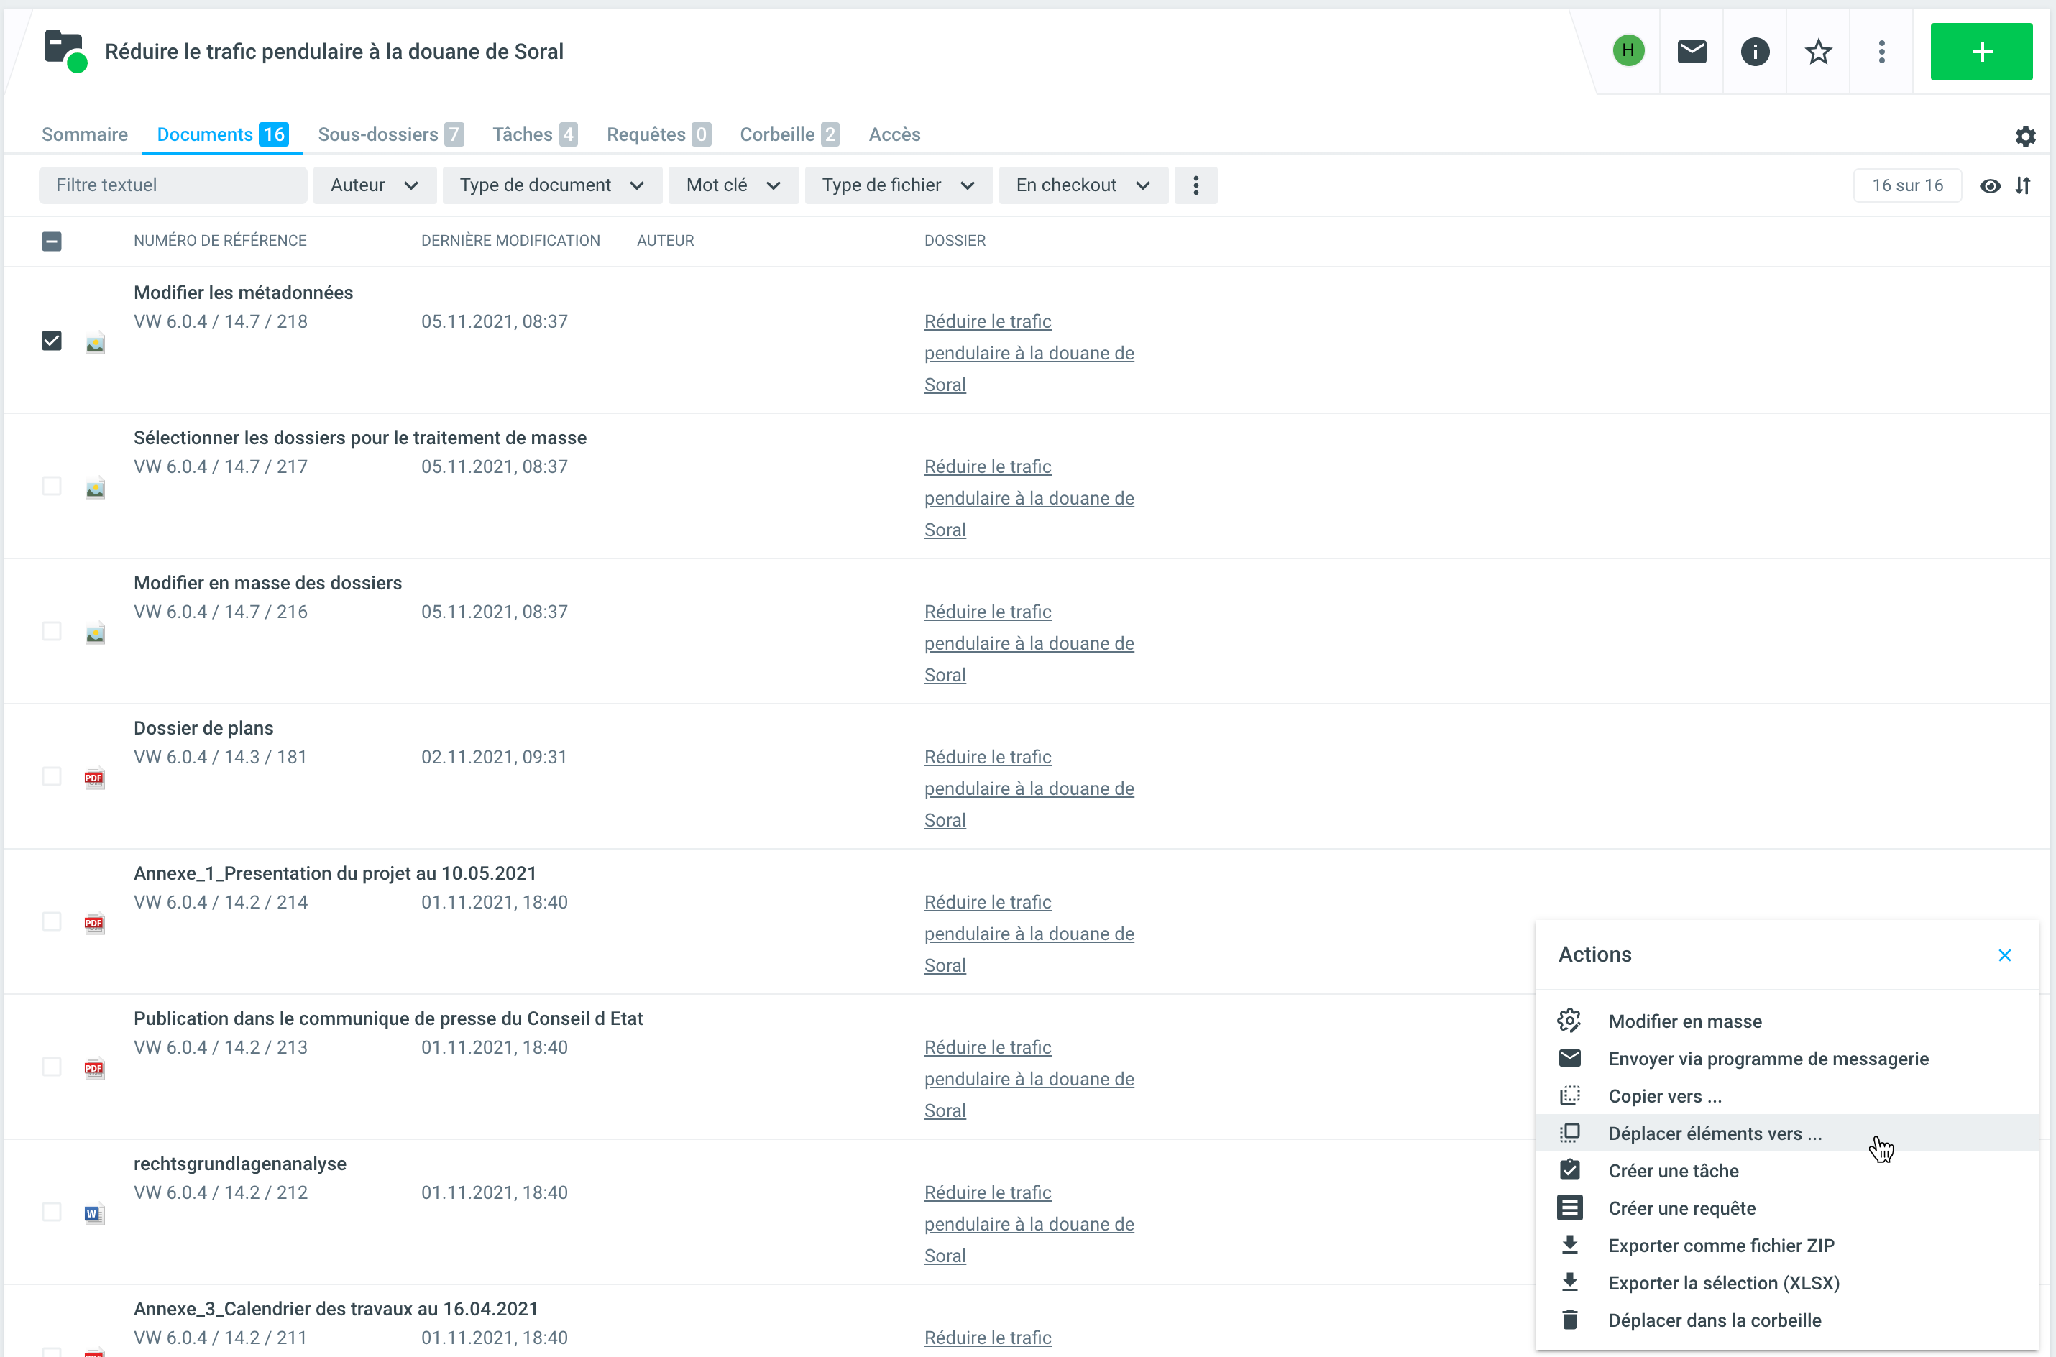2056x1357 pixels.
Task: Open the Dossier de plans document title
Action: click(203, 728)
